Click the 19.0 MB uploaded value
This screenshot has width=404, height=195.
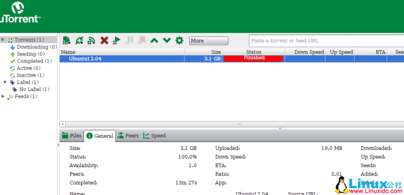click(331, 149)
